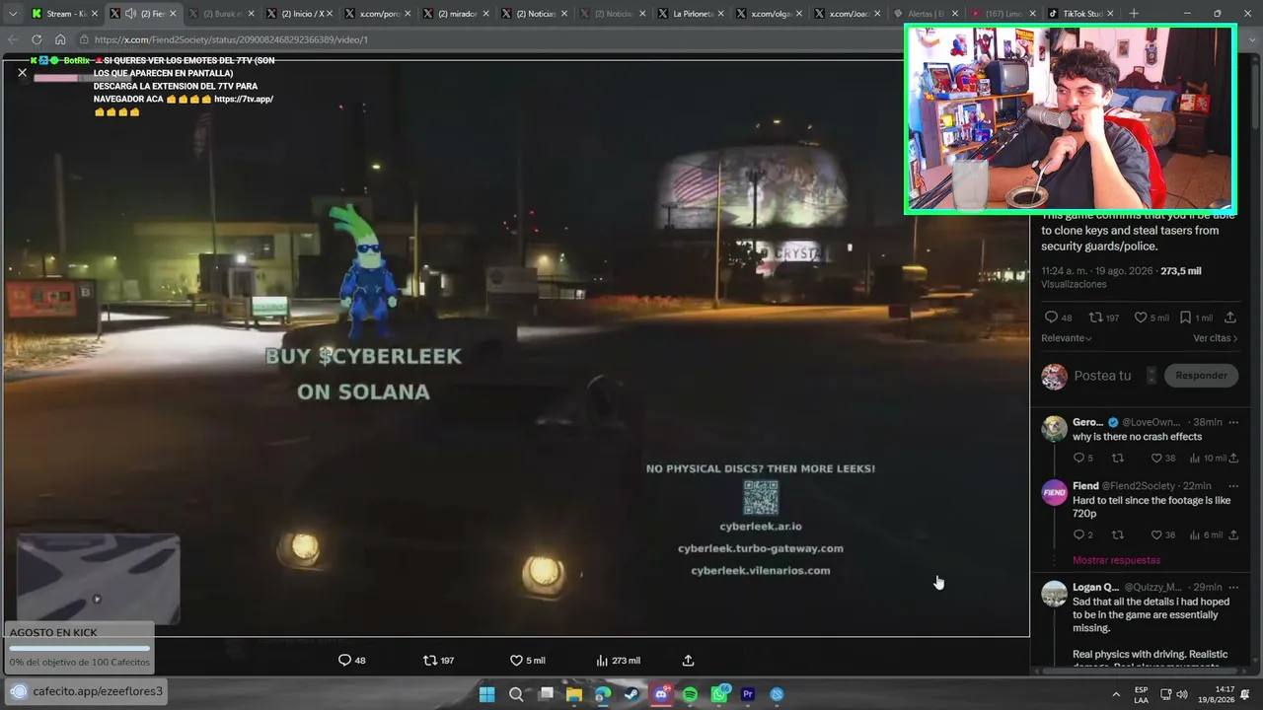Share icon below the video
Image resolution: width=1263 pixels, height=710 pixels.
click(x=688, y=661)
